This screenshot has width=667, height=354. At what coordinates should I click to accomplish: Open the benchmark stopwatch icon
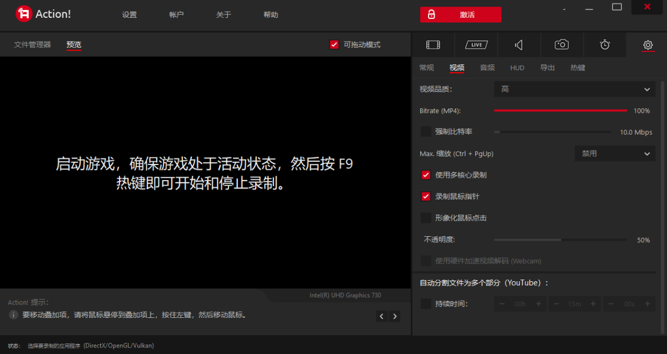coord(605,44)
